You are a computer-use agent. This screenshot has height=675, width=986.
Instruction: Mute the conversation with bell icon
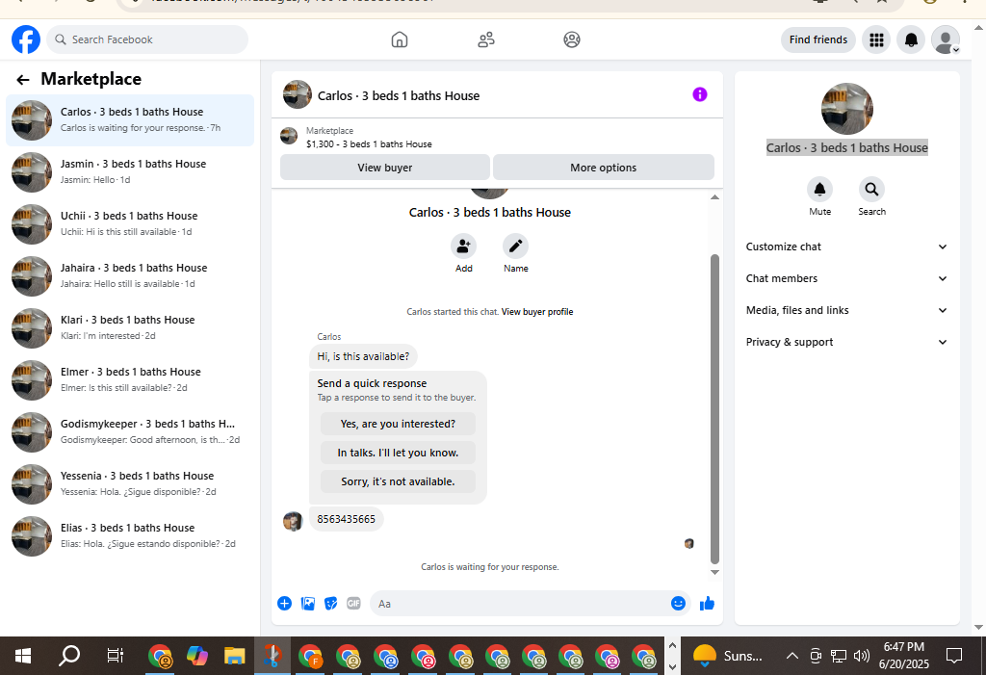click(x=820, y=190)
